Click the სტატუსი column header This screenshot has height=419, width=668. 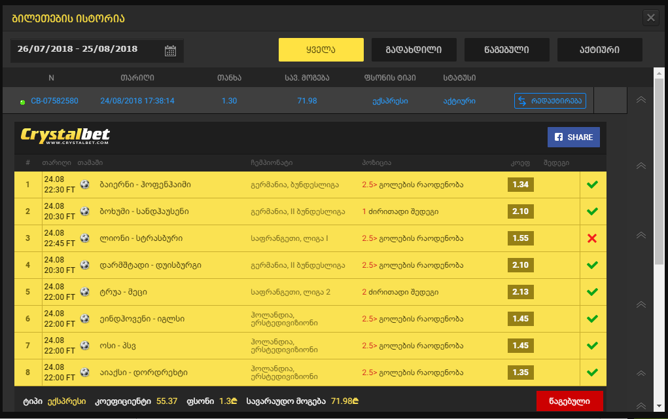tap(459, 77)
